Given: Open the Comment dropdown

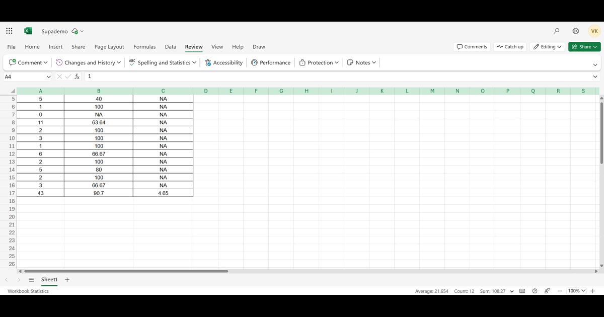Looking at the screenshot, I should tap(29, 62).
